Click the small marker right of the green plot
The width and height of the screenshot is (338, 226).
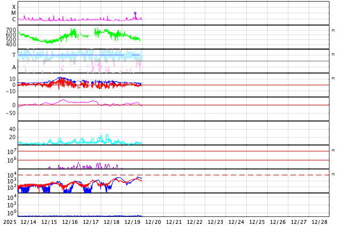333,30
